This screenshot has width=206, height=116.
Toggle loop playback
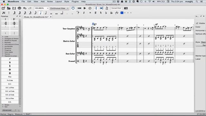90,8
